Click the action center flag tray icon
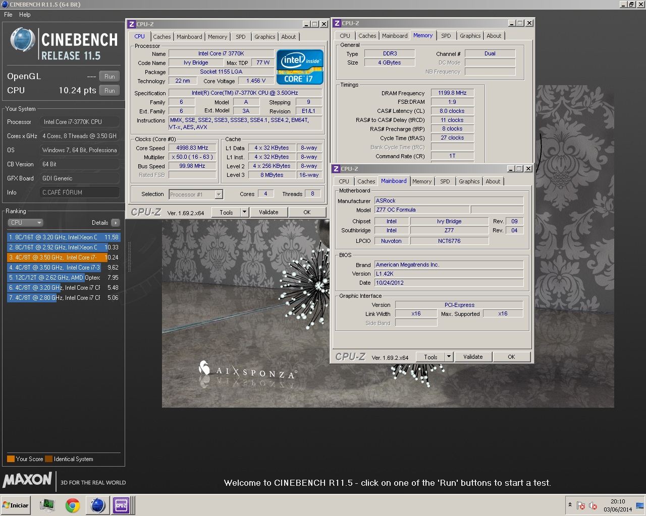Viewport: 646px width, 516px height. 581,505
